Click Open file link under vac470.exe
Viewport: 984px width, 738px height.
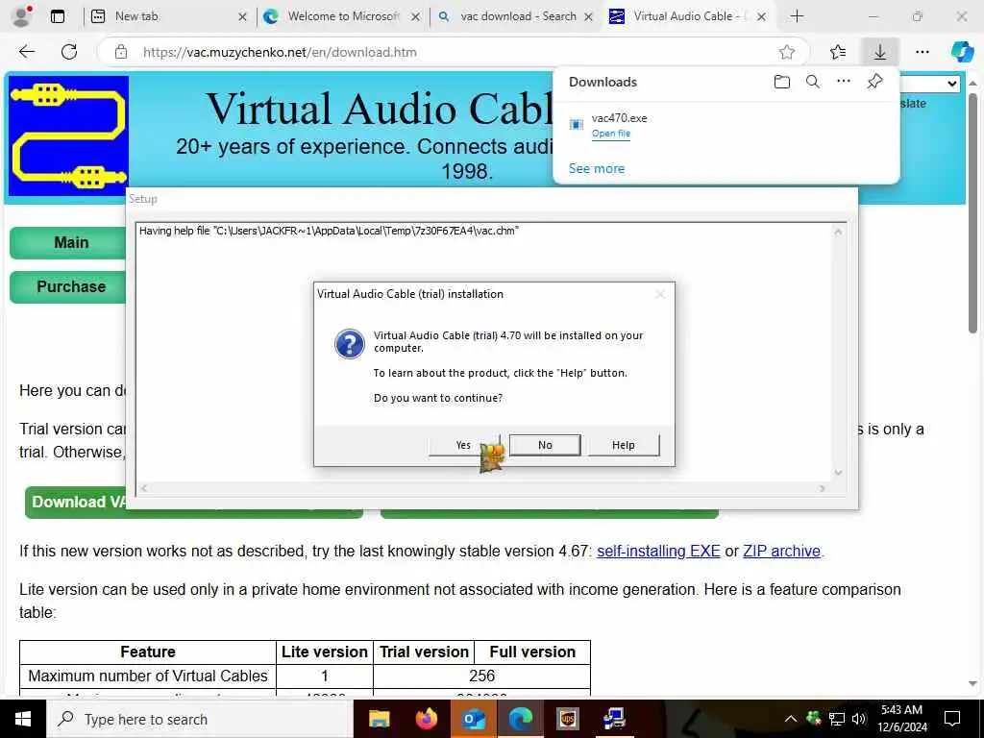tap(610, 133)
